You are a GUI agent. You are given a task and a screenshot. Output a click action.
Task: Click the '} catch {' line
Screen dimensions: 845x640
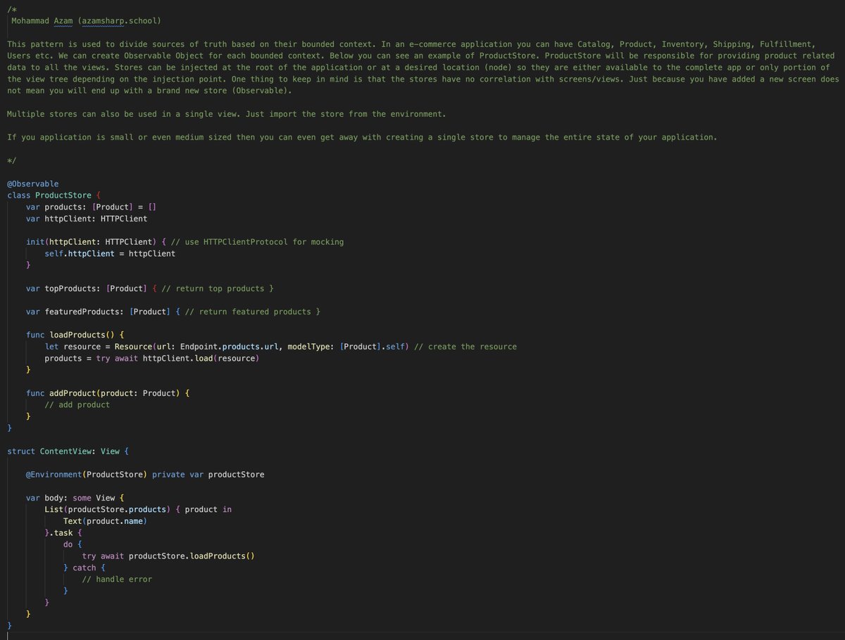click(84, 568)
